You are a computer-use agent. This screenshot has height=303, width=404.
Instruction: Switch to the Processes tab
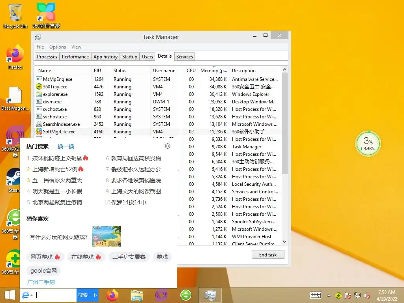pyautogui.click(x=47, y=57)
